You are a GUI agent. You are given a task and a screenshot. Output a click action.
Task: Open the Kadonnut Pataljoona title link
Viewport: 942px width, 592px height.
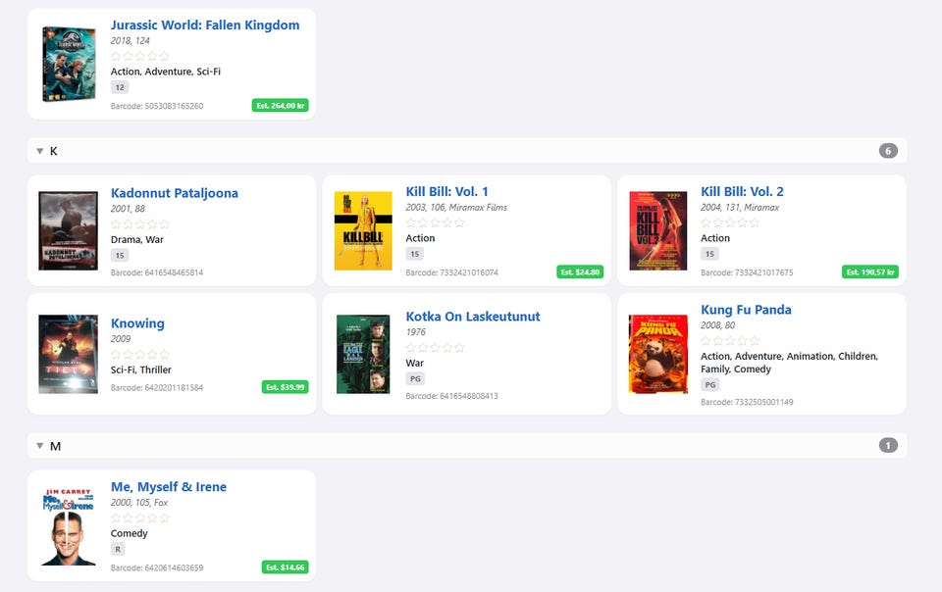coord(175,193)
